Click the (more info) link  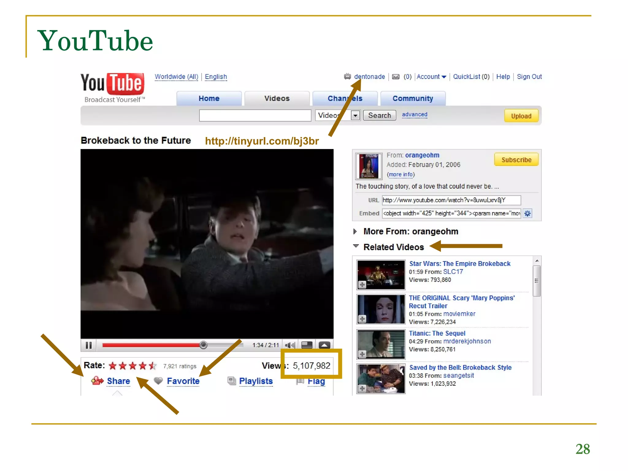point(401,174)
